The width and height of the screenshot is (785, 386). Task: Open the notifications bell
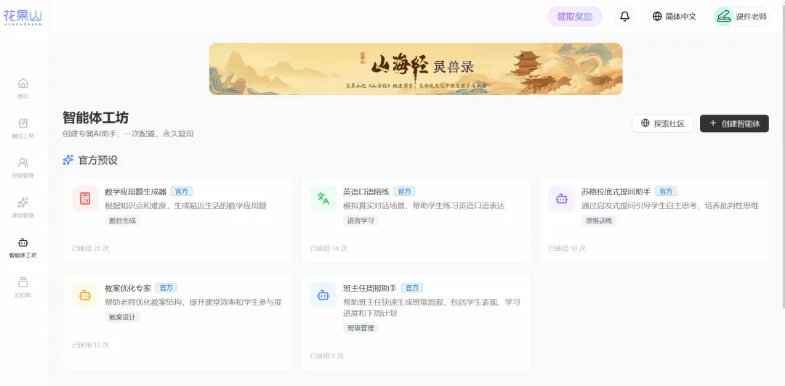[625, 17]
